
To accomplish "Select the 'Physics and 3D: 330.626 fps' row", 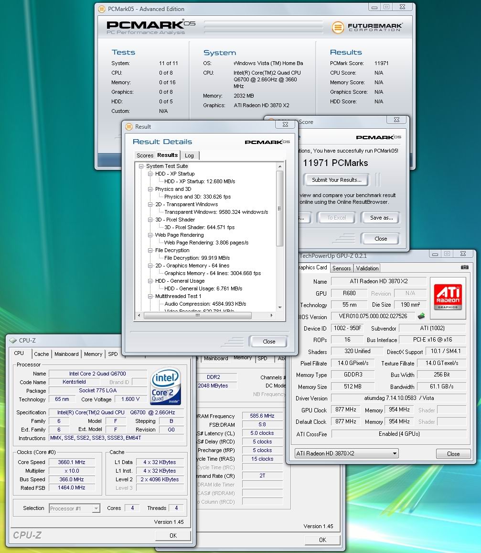I will click(198, 197).
